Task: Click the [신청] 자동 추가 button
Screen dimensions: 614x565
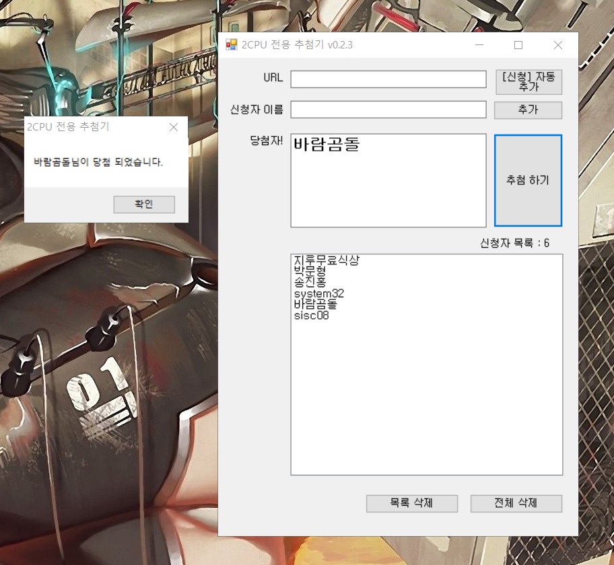Action: [x=528, y=82]
